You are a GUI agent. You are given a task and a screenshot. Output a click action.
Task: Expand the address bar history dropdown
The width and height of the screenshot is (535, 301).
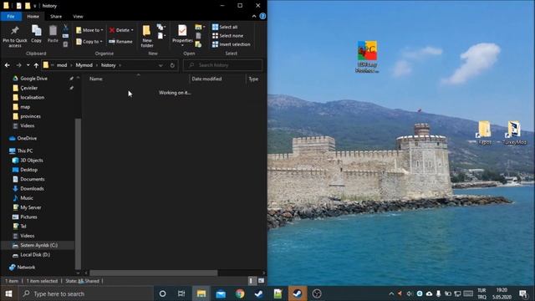coord(160,65)
